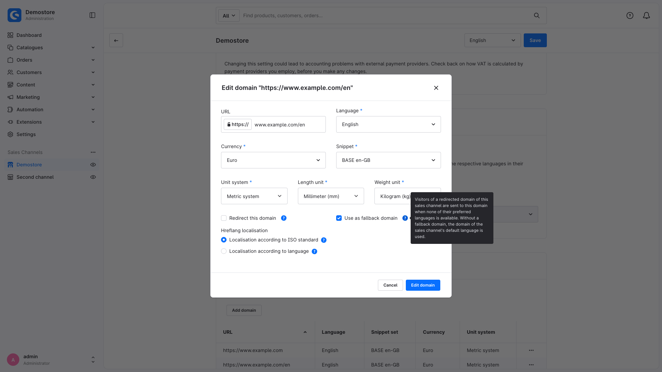Toggle Demostore channel visibility eye
This screenshot has width=662, height=372.
[93, 165]
